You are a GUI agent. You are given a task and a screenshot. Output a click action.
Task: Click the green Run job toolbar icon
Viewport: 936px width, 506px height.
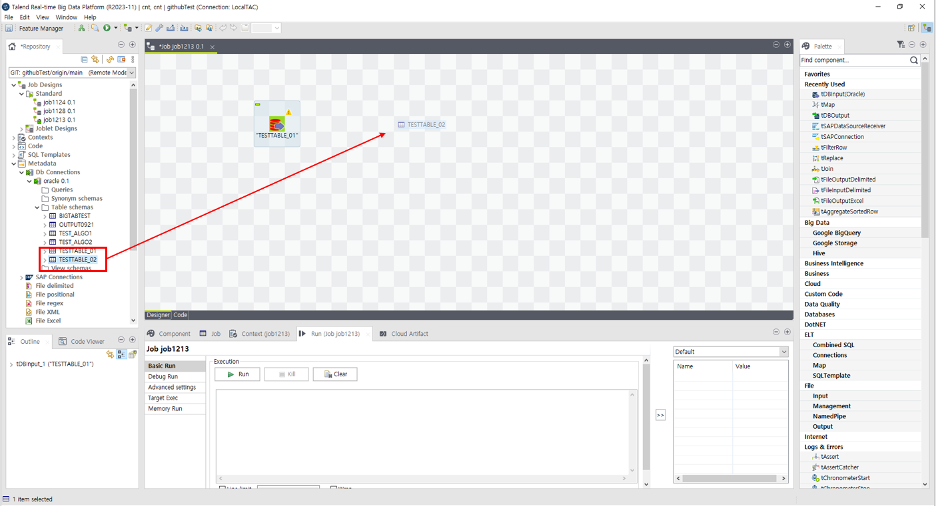tap(107, 28)
